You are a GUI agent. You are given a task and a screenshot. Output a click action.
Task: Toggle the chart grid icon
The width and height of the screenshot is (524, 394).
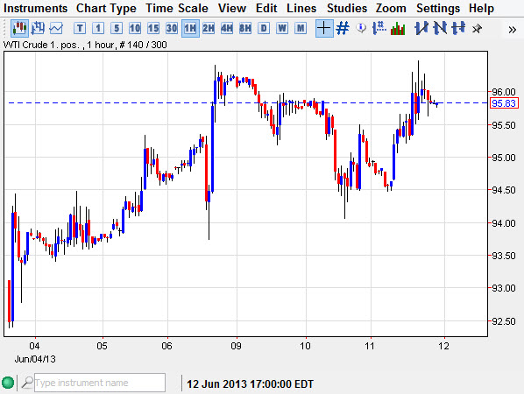[343, 28]
